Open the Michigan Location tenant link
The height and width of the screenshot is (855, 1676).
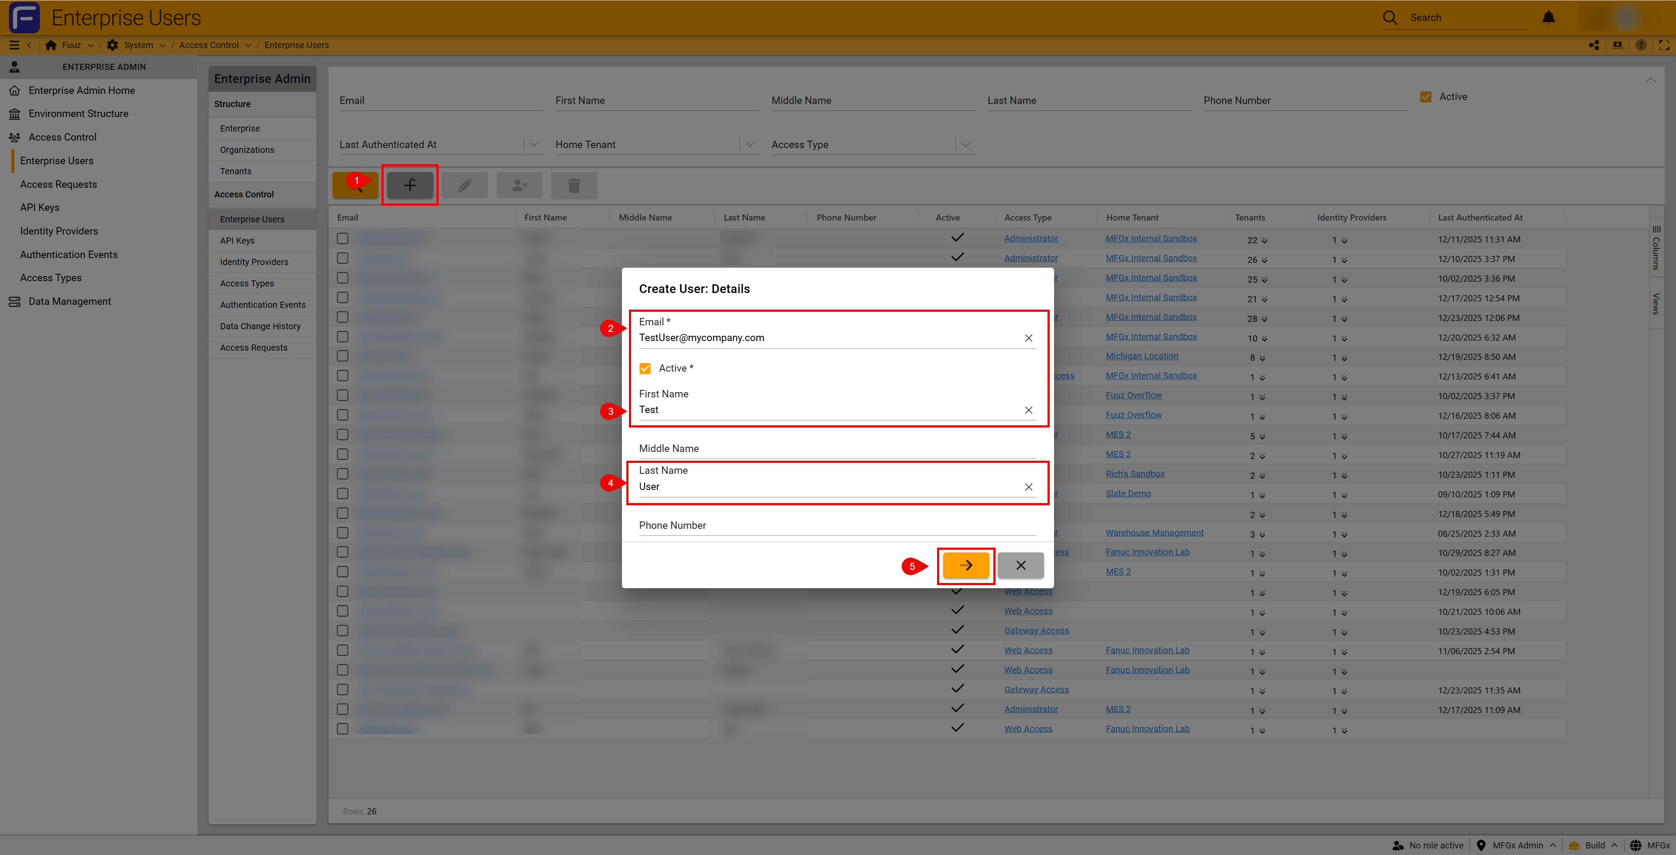[x=1141, y=356]
